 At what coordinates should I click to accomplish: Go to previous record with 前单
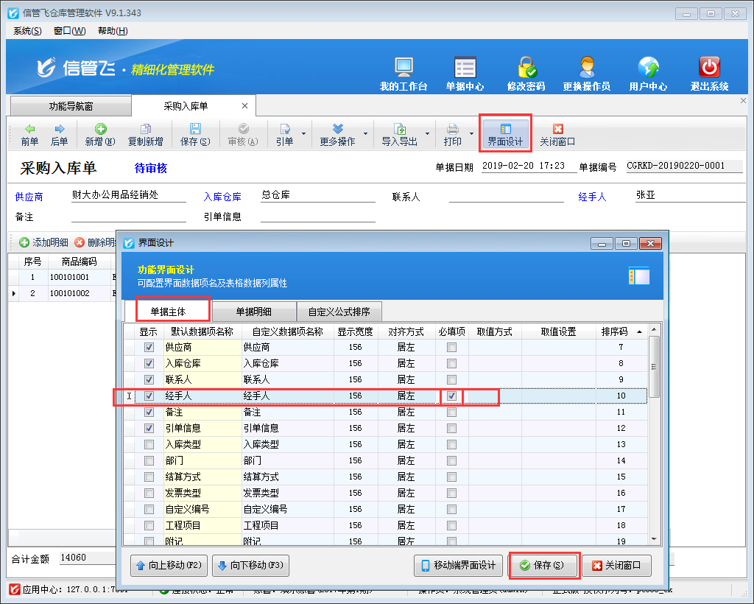point(29,135)
